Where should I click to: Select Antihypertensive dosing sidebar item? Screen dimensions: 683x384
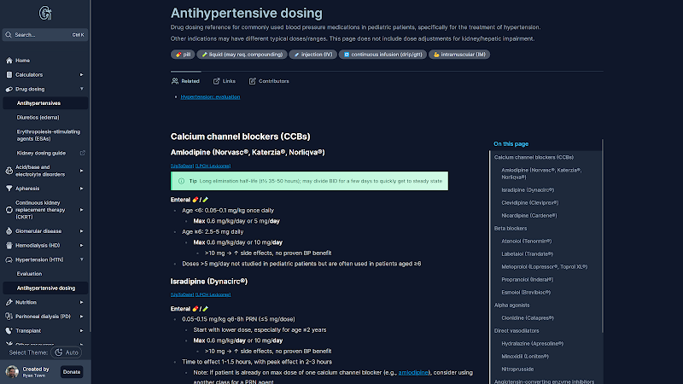(x=45, y=288)
